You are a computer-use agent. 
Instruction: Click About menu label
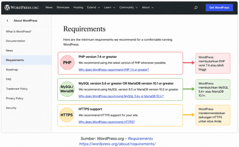[x=146, y=7]
